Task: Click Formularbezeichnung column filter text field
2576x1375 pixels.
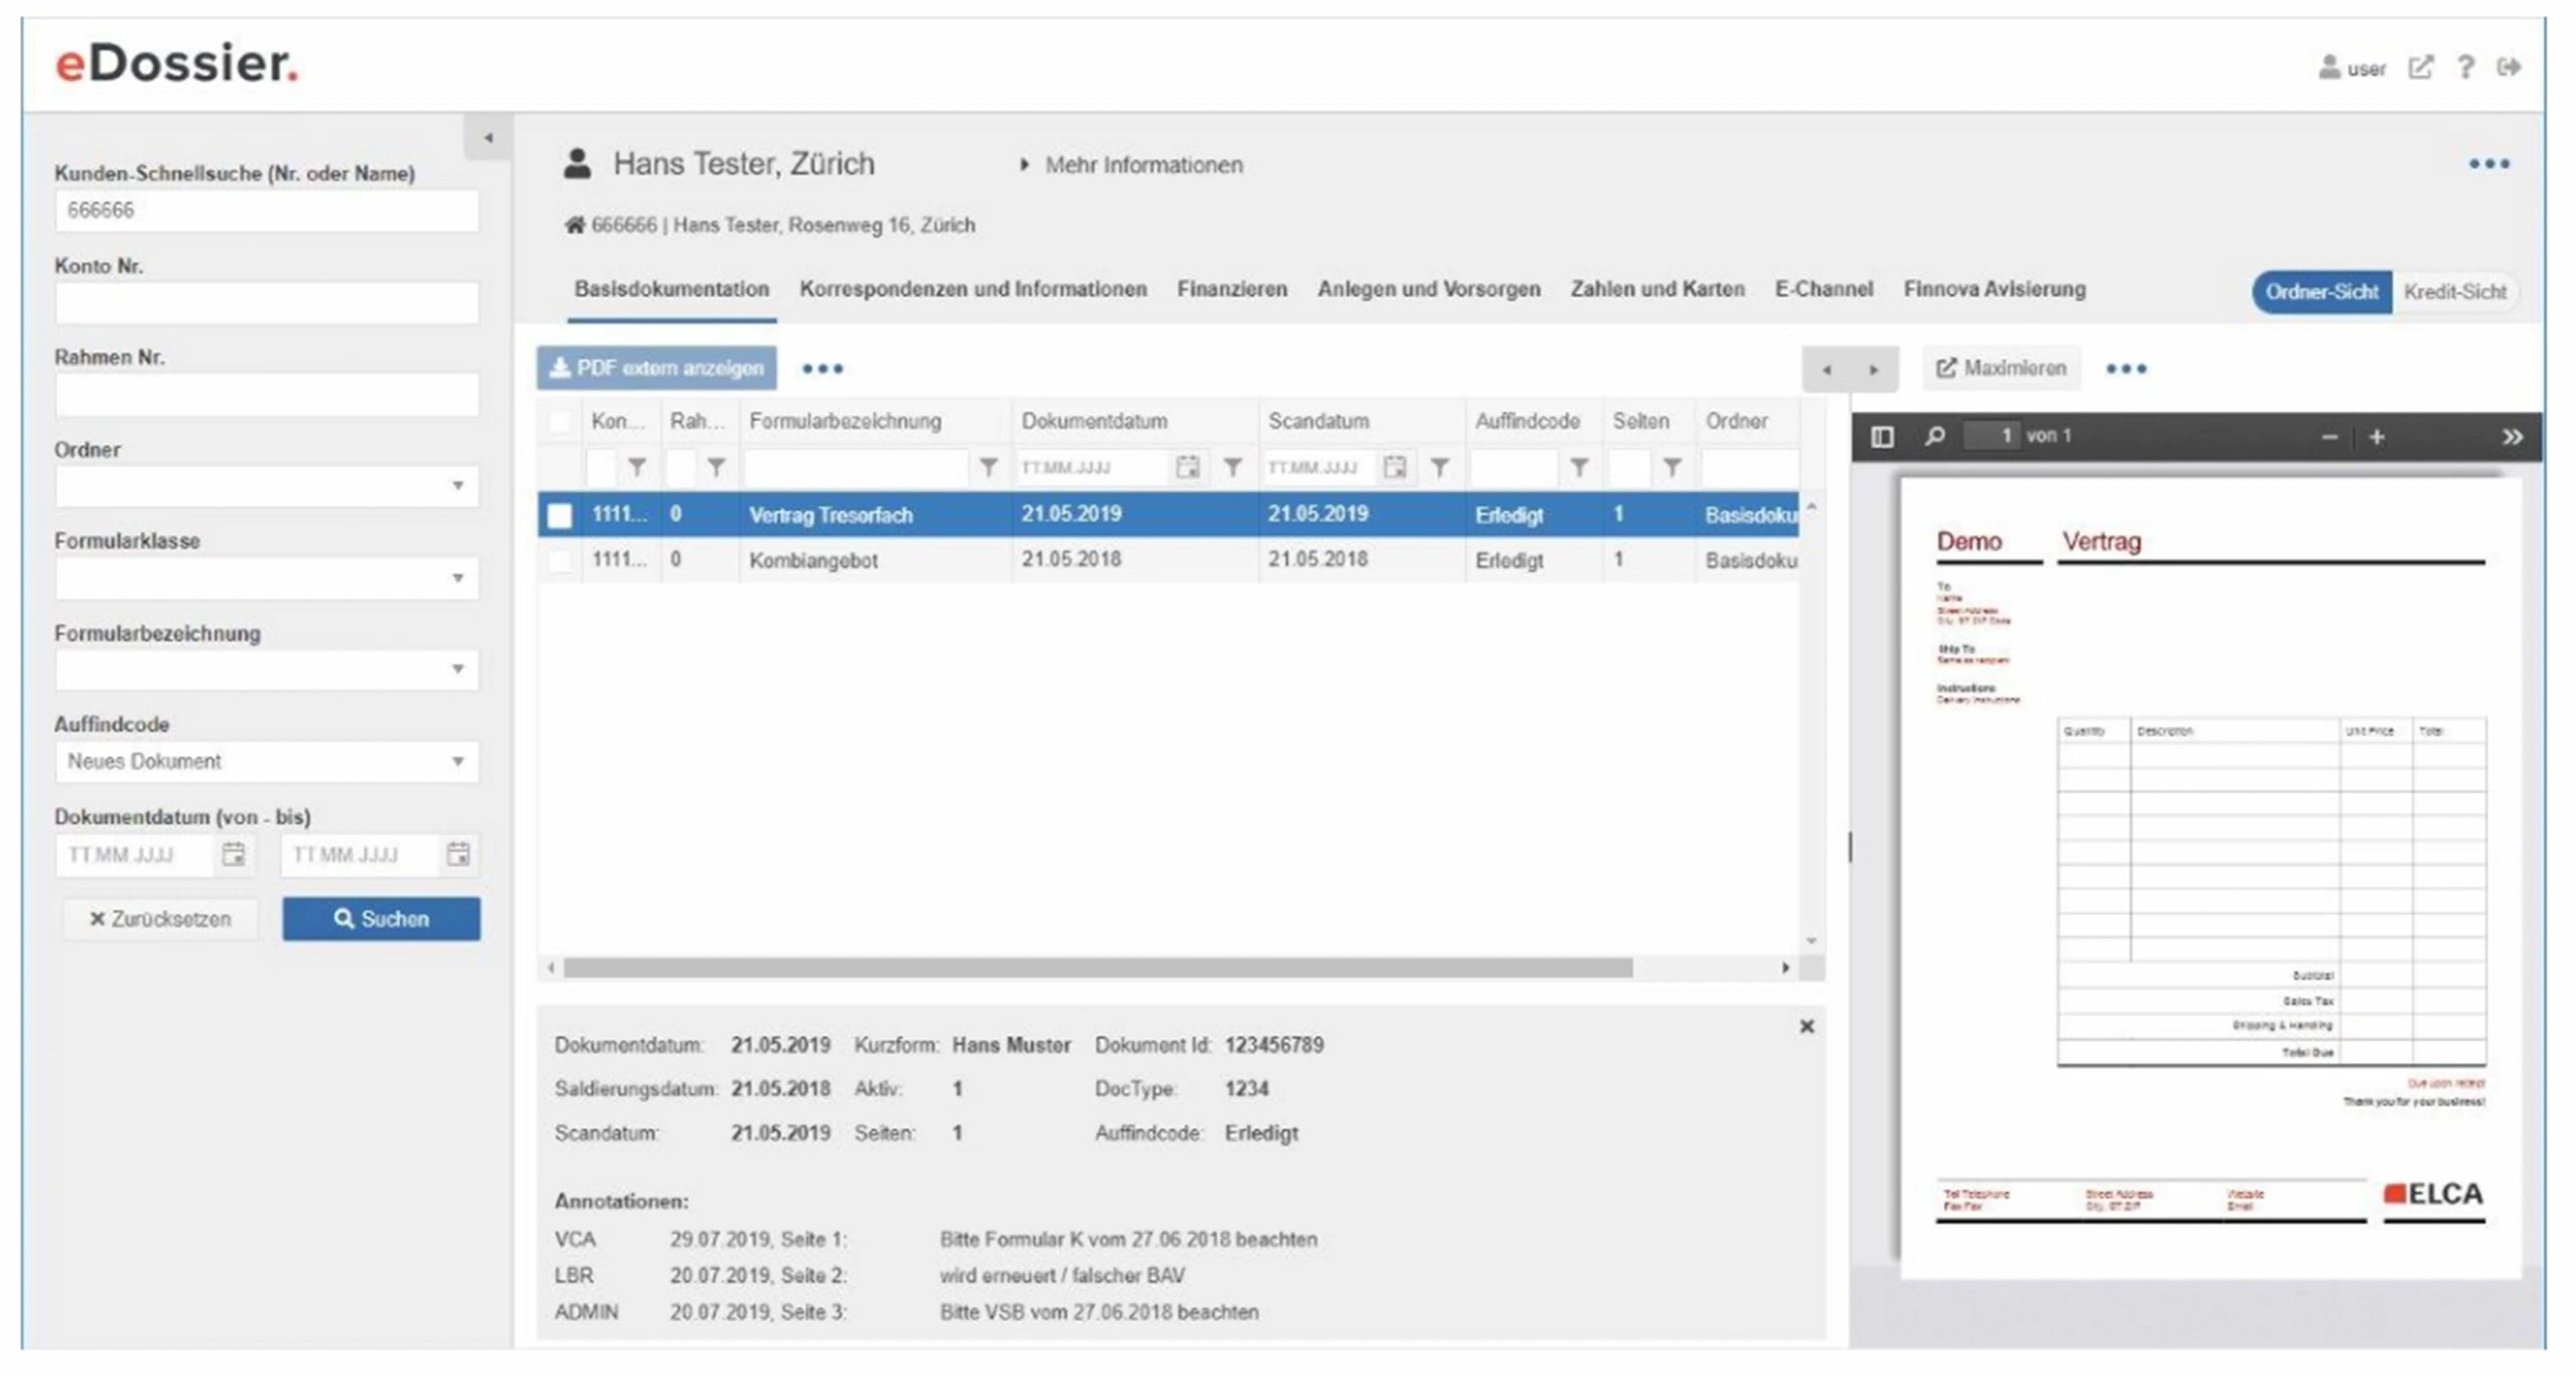Action: (856, 467)
